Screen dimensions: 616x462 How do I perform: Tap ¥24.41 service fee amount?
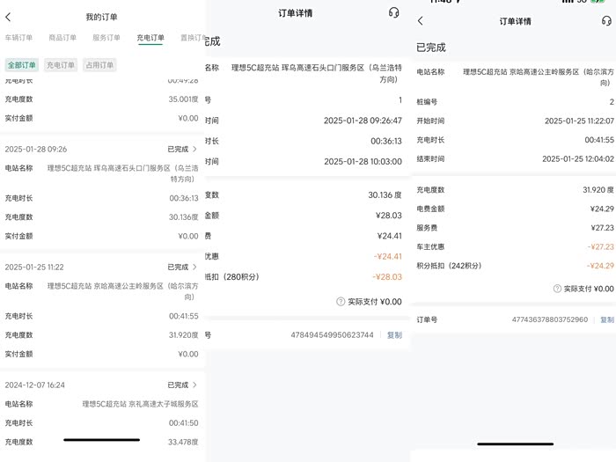pos(389,236)
